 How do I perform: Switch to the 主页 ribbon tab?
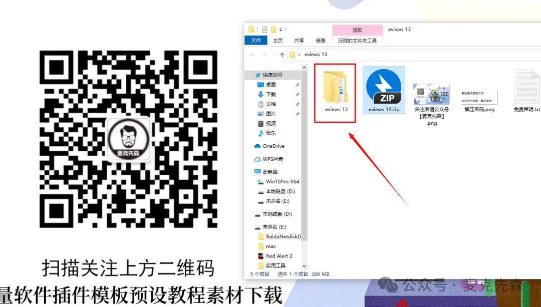point(278,41)
